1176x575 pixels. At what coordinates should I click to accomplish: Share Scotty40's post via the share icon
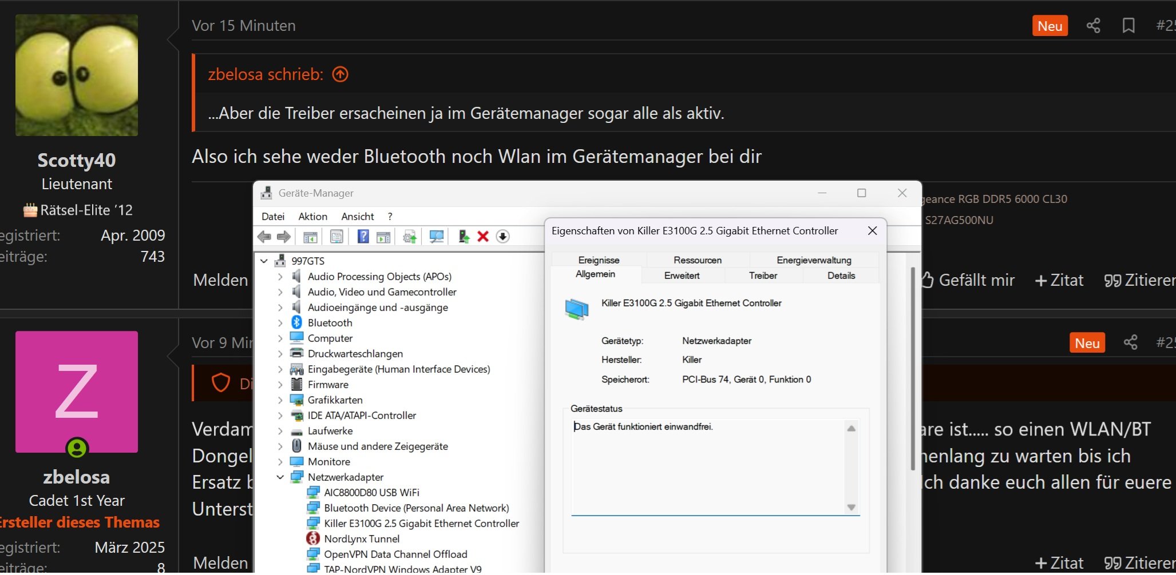tap(1093, 26)
